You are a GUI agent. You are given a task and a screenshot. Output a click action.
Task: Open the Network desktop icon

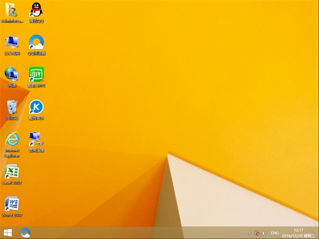tap(11, 75)
